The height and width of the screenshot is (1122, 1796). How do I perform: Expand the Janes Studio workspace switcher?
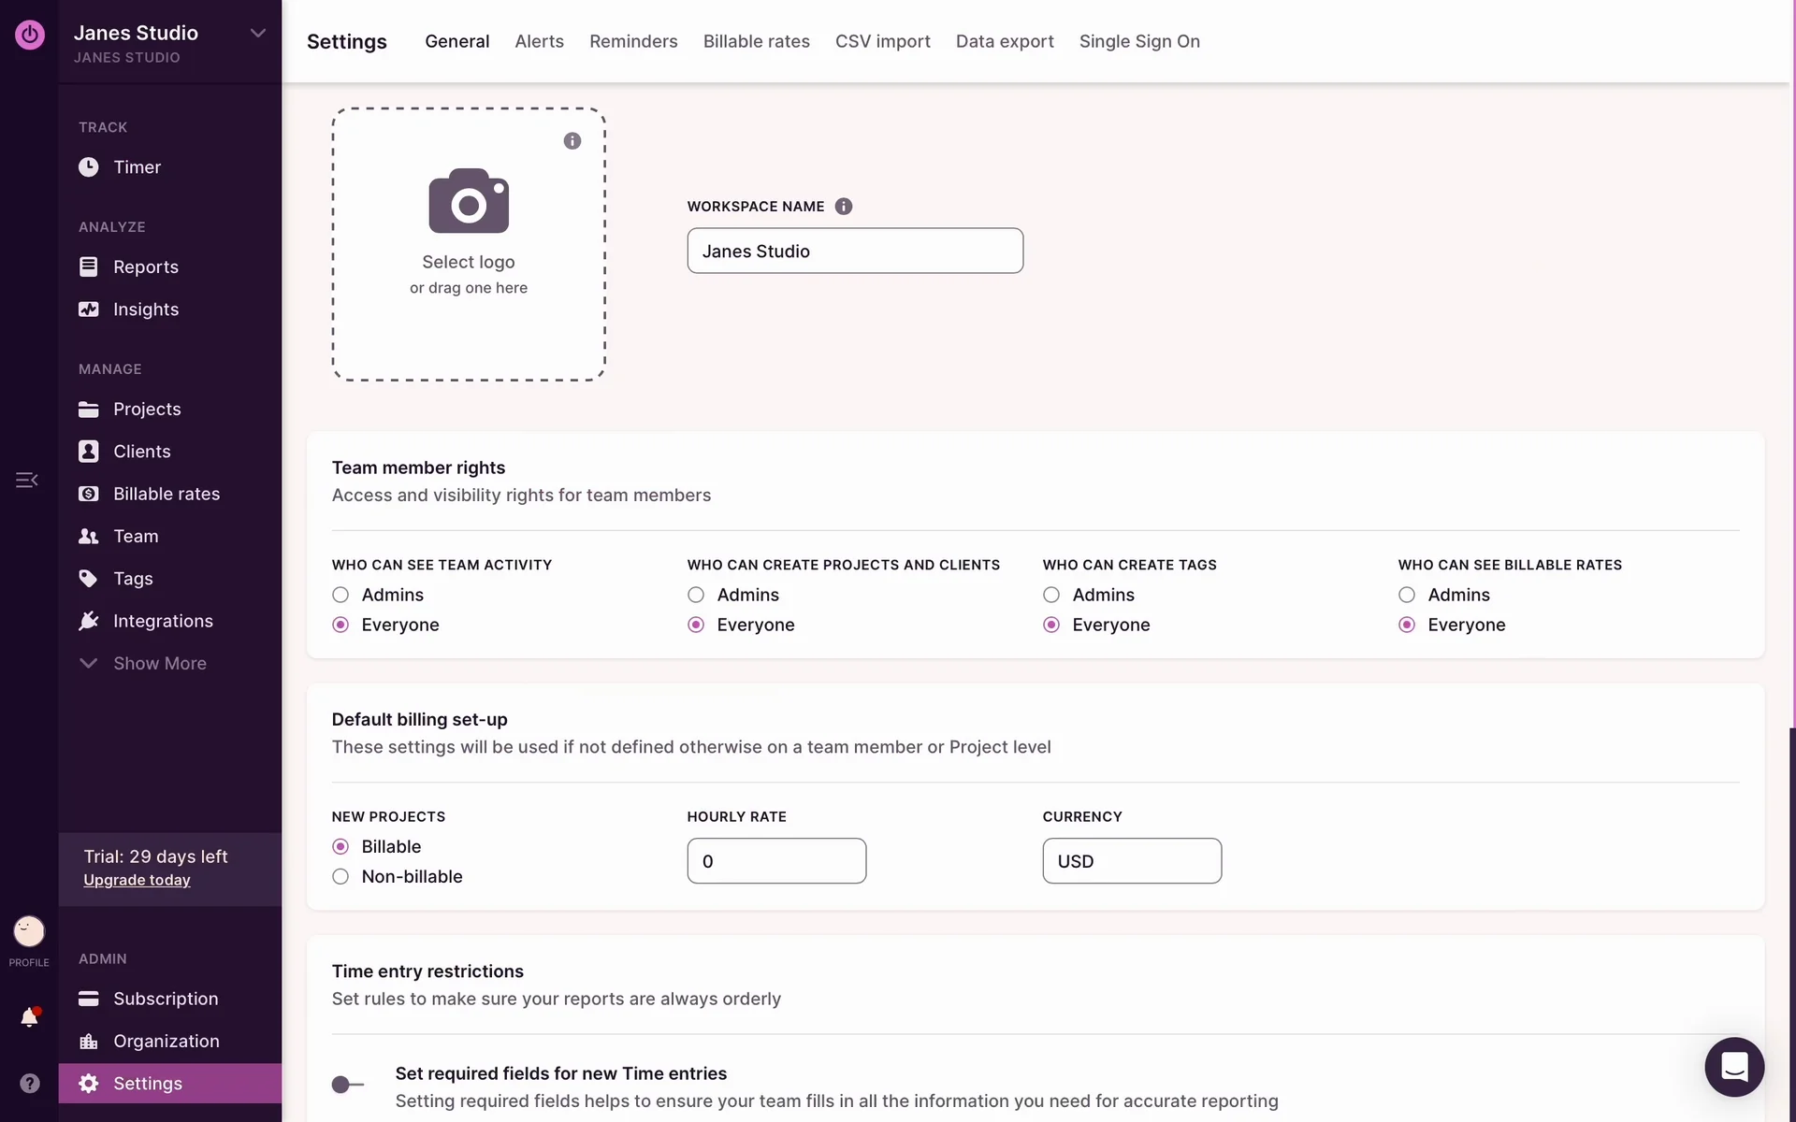coord(257,34)
